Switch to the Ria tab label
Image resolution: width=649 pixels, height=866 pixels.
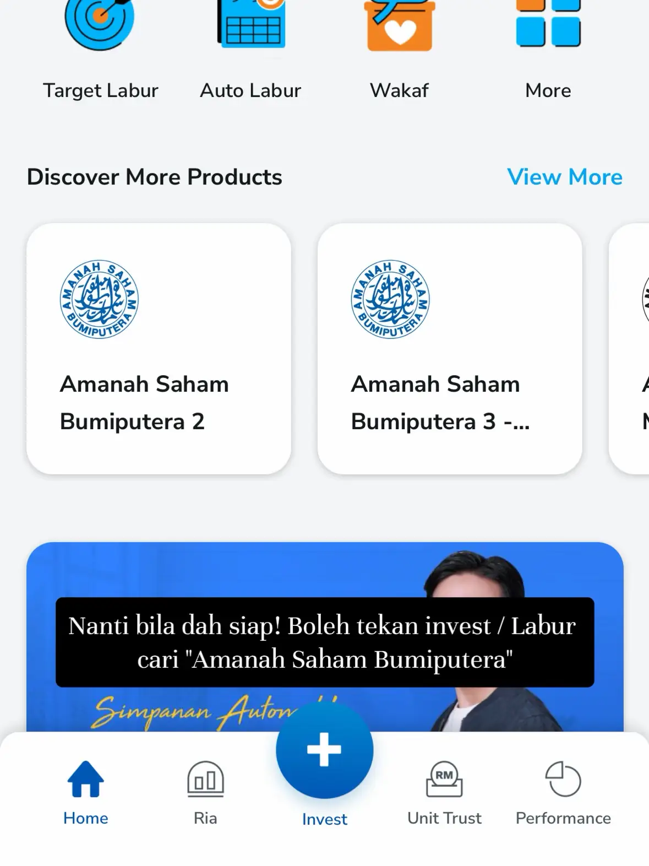205,818
